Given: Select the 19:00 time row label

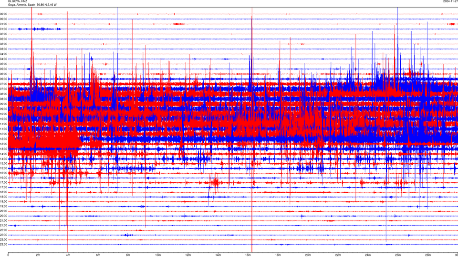Looking at the screenshot, I should 3,201.
